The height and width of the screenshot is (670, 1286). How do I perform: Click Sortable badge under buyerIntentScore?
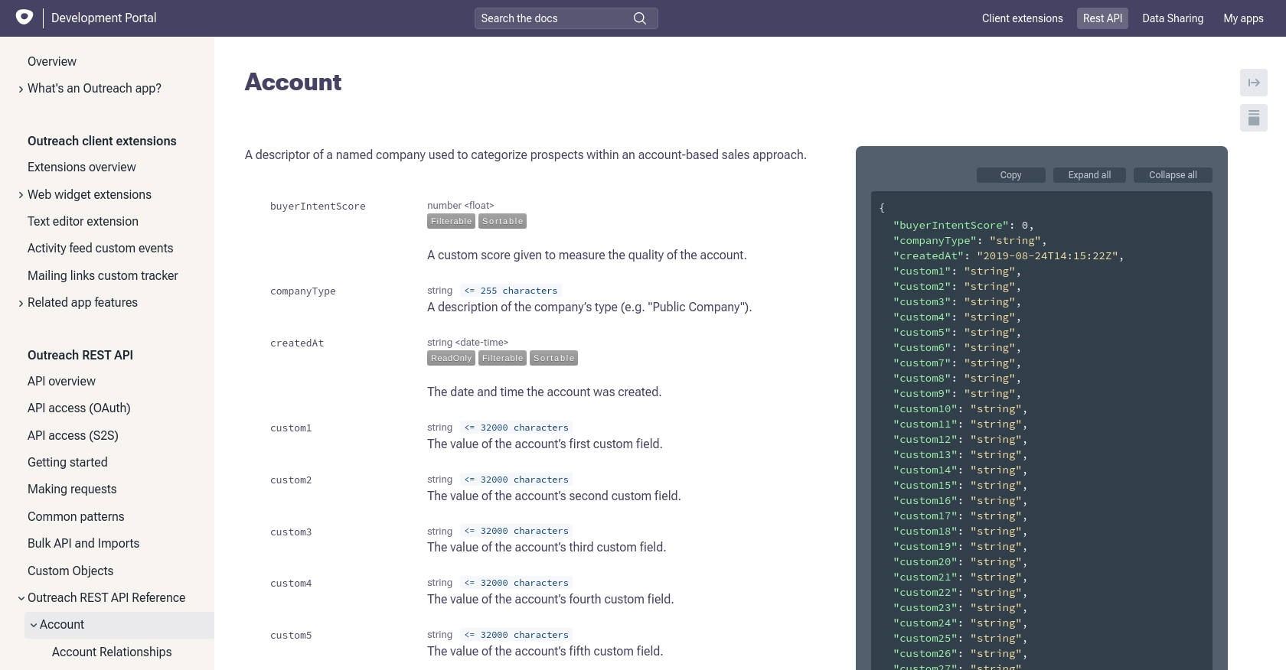click(x=503, y=221)
